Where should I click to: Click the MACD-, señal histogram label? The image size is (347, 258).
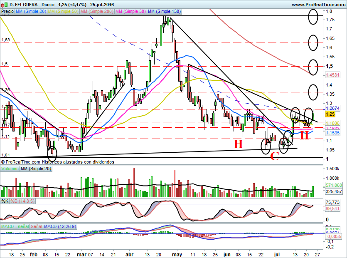coord(15,226)
